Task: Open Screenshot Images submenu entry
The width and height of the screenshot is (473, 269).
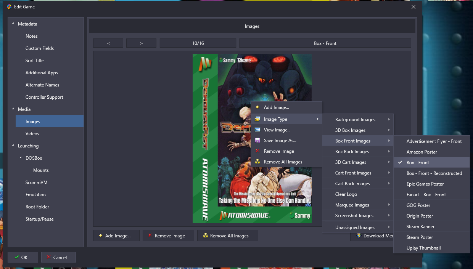Action: pos(358,216)
